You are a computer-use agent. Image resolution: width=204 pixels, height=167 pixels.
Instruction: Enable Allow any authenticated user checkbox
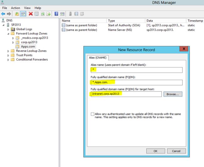point(92,114)
